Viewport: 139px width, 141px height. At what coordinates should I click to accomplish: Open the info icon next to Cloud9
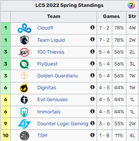92,27
